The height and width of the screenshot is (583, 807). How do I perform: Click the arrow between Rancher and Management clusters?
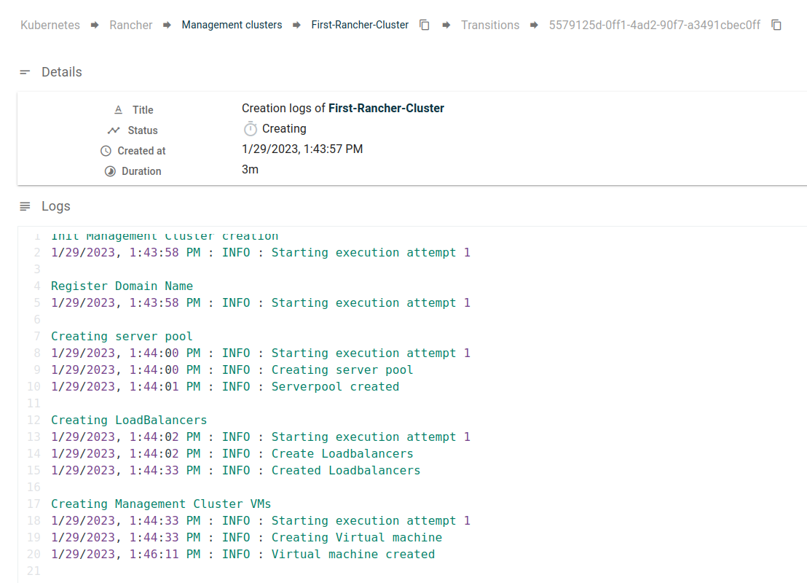(166, 24)
